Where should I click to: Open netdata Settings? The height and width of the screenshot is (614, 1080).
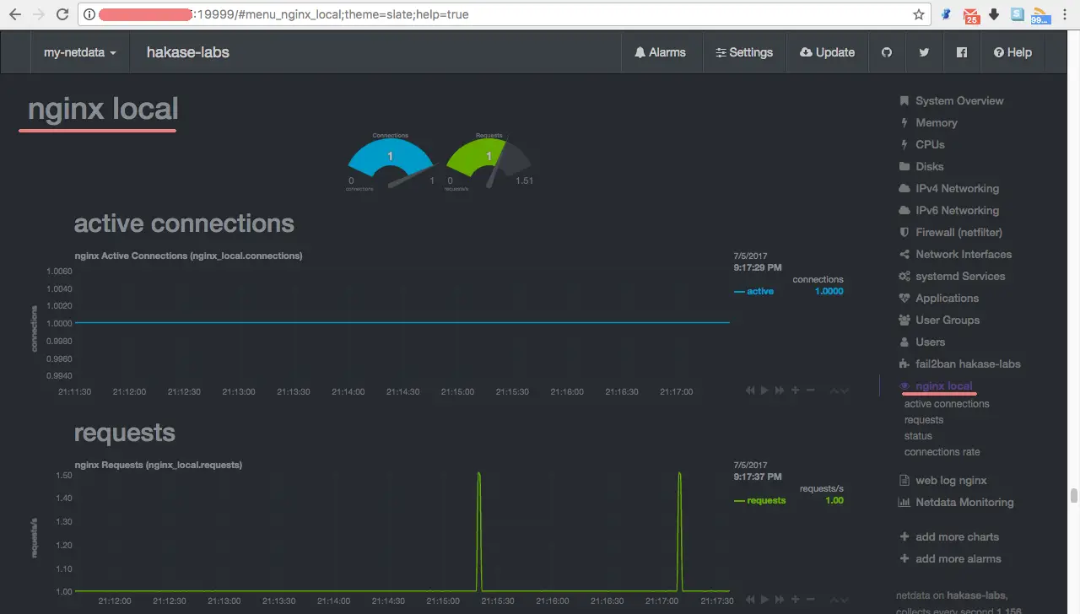coord(743,52)
